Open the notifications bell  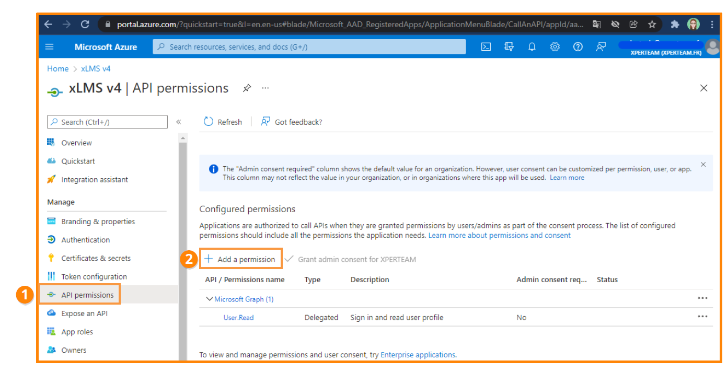532,47
